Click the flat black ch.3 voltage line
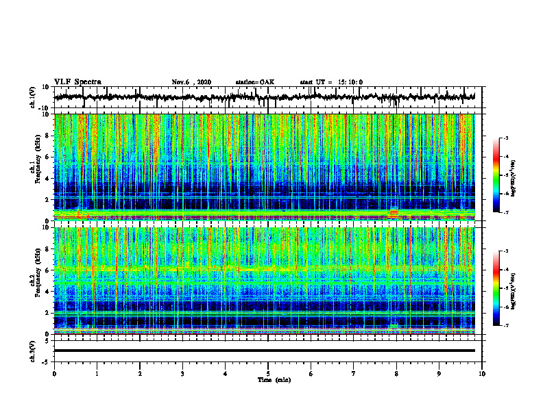The image size is (543, 419). tap(265, 351)
